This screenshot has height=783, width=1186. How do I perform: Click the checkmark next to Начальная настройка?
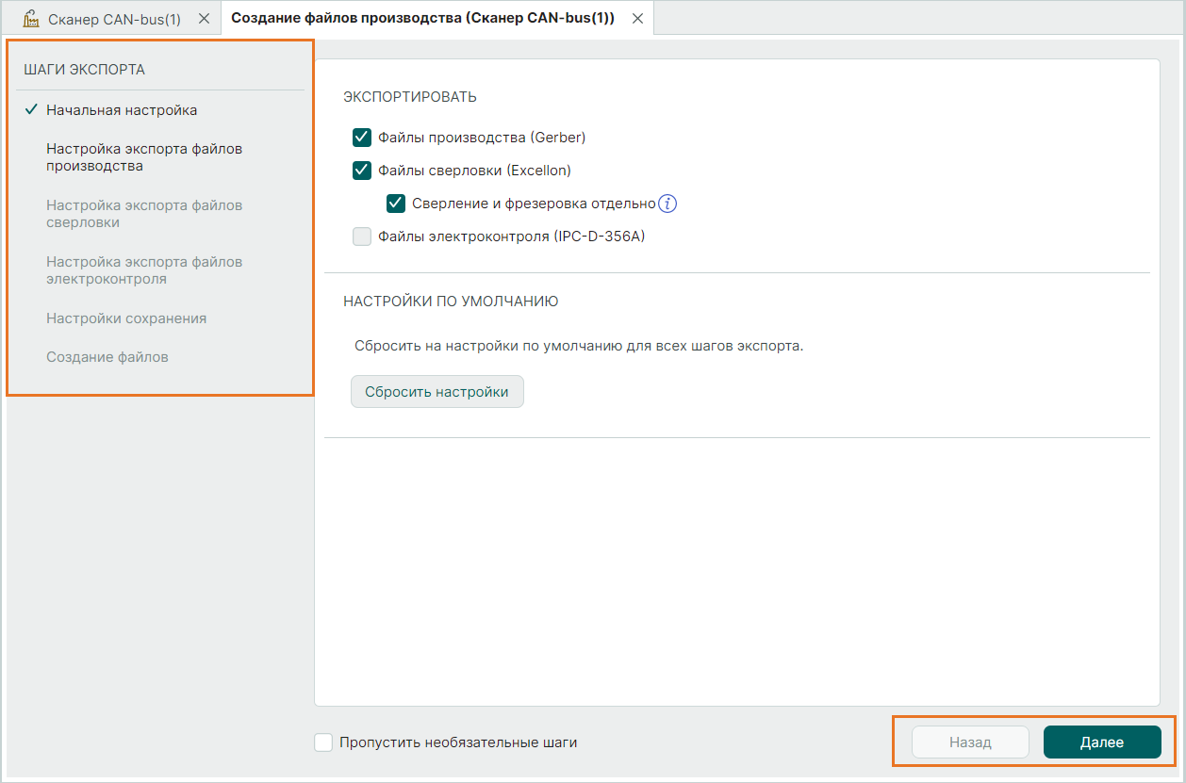(x=31, y=110)
